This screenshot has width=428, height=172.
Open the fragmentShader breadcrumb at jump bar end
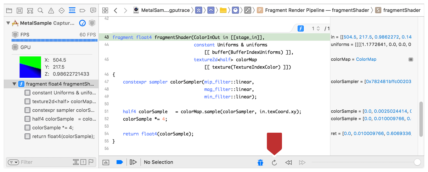coord(398,10)
